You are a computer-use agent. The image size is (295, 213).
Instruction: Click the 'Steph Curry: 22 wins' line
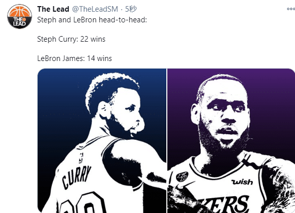tap(71, 39)
